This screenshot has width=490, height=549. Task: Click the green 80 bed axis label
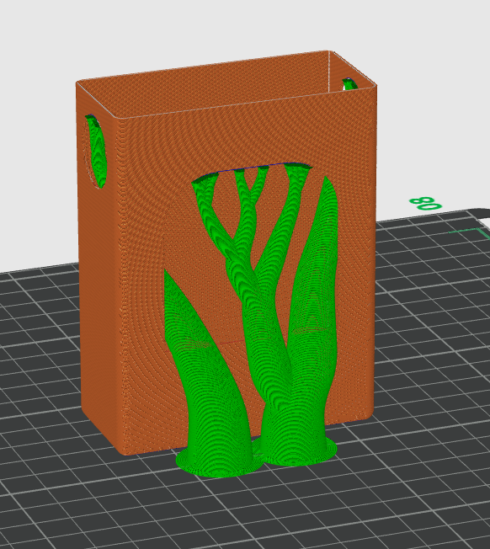pyautogui.click(x=426, y=204)
